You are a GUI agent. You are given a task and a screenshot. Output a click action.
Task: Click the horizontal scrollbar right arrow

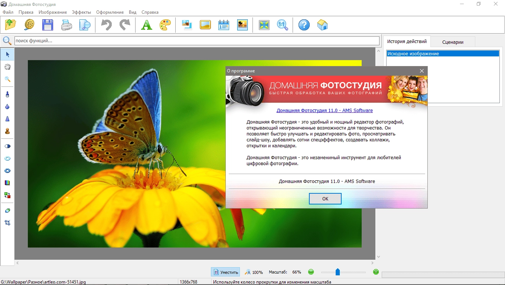click(372, 263)
